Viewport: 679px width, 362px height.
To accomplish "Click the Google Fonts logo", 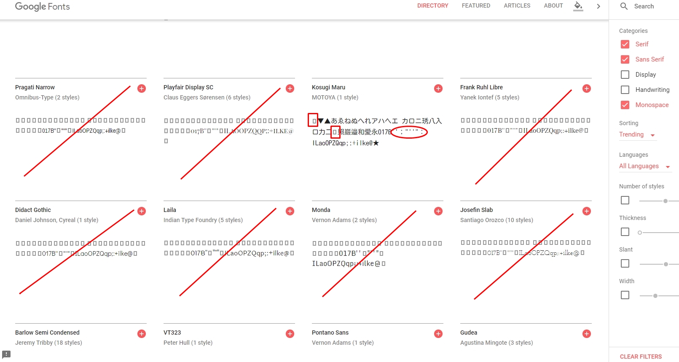I will coord(43,6).
